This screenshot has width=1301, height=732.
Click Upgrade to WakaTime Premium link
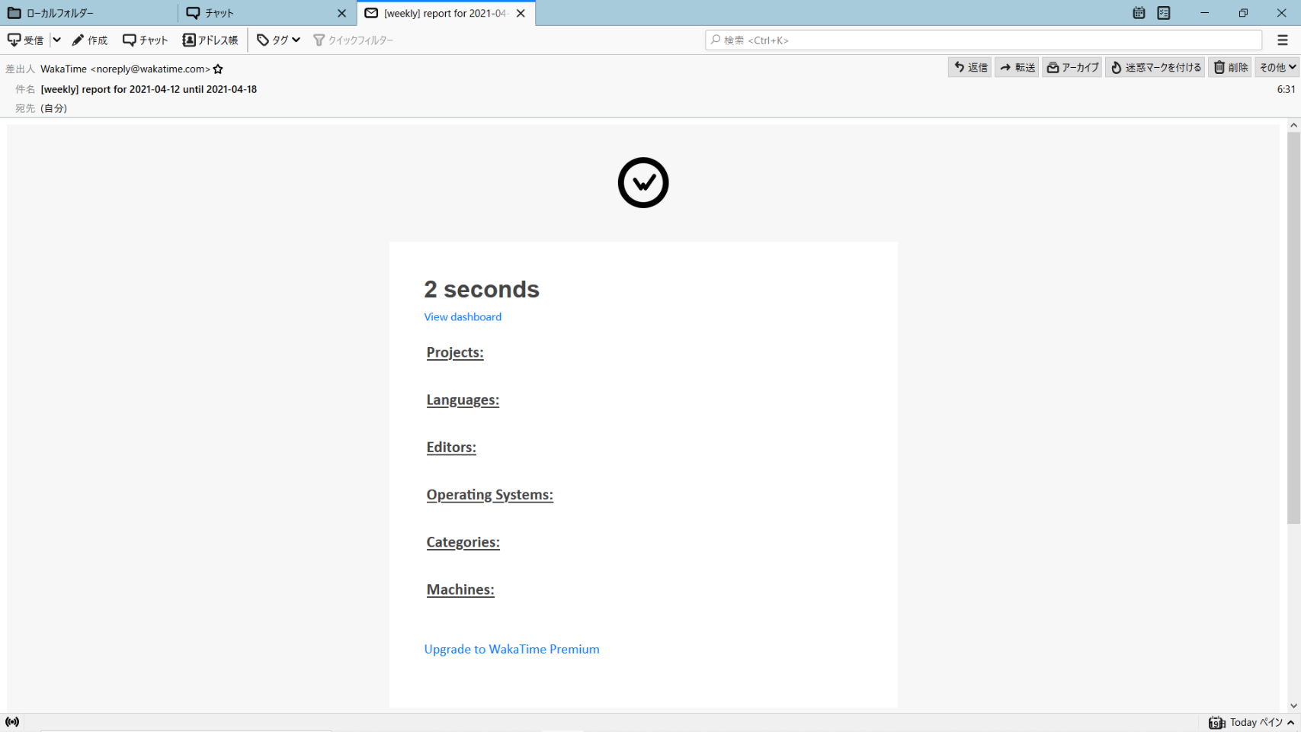[x=511, y=650]
